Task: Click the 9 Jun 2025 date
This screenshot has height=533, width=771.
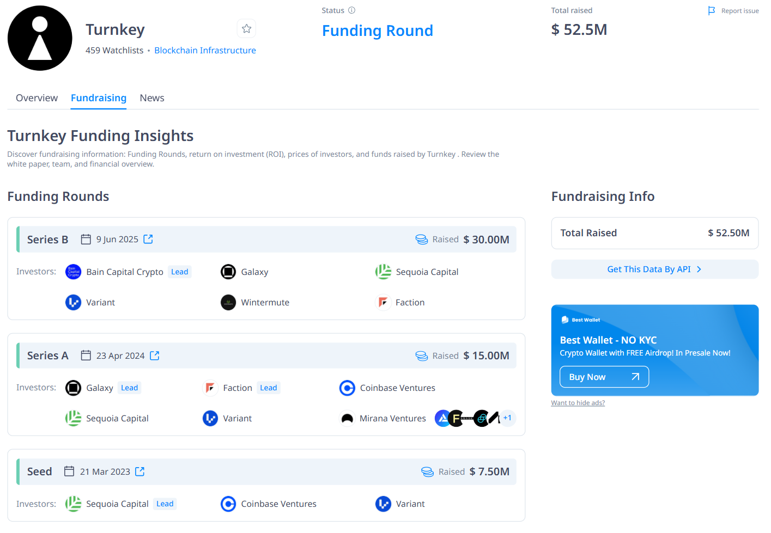Action: click(x=117, y=240)
